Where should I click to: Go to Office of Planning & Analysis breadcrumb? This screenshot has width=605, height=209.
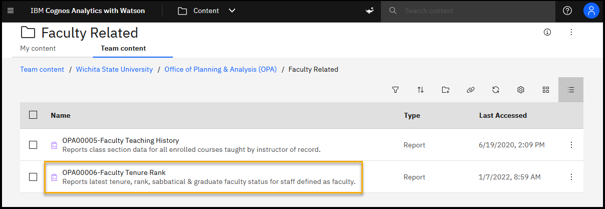[x=221, y=70]
